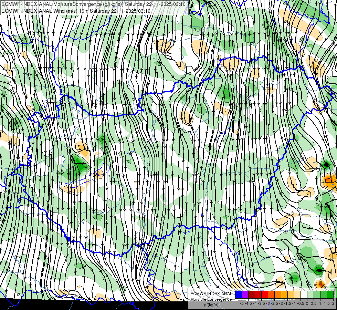This screenshot has width=337, height=310.
Task: Click the legend scale value -5
Action: pyautogui.click(x=242, y=303)
